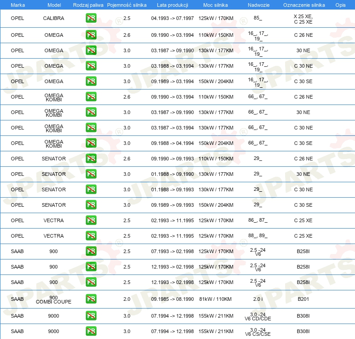Screen dimensions: 355x339
Task: Select the body cell '2.0 i'
Action: [x=258, y=299]
